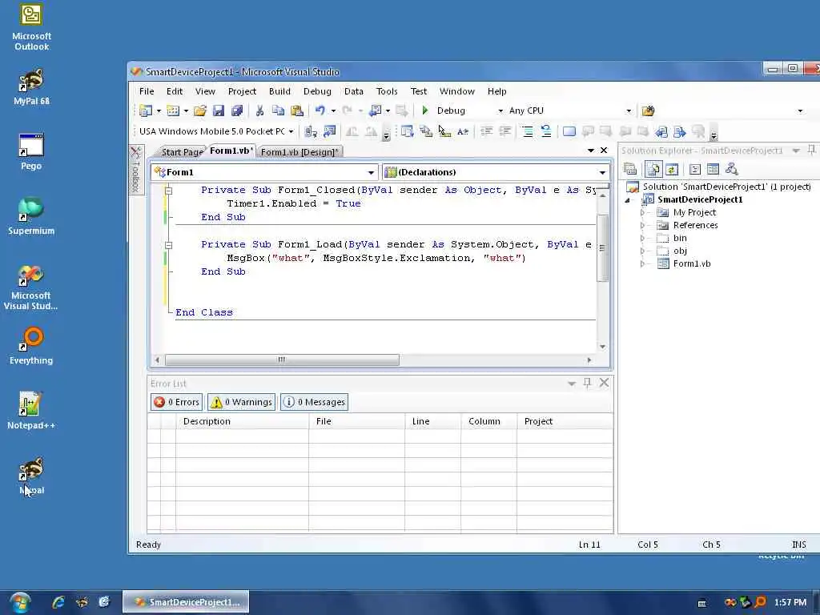Expand the My Project tree node
This screenshot has height=615, width=820.
[643, 212]
